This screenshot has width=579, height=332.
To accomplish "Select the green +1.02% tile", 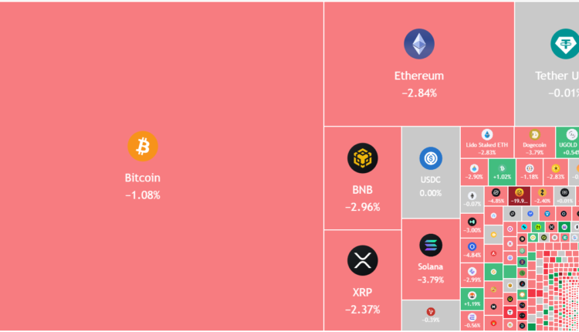I will tap(502, 171).
